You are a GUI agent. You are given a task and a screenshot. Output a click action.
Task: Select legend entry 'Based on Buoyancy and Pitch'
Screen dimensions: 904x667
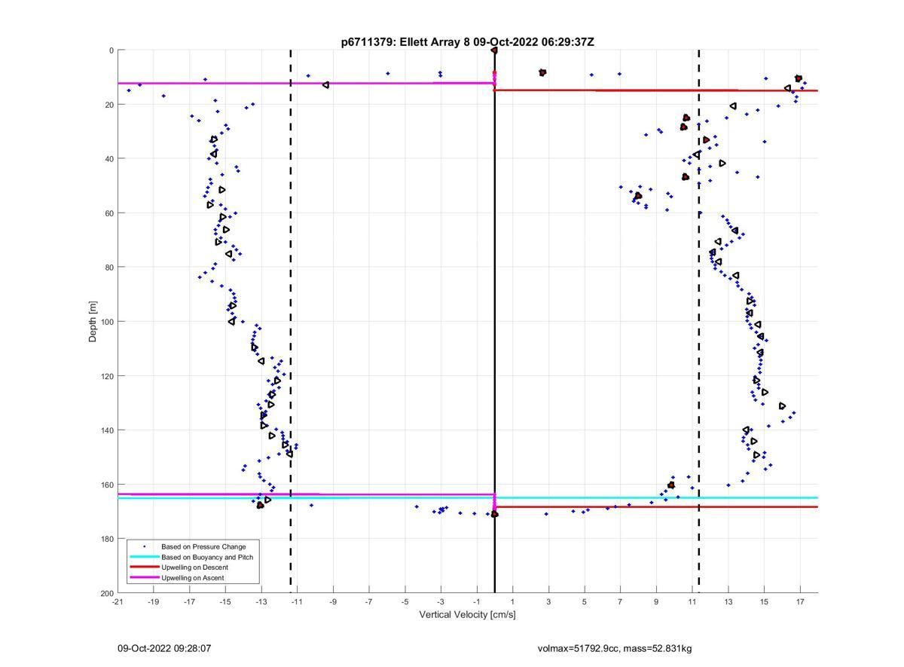coord(207,557)
